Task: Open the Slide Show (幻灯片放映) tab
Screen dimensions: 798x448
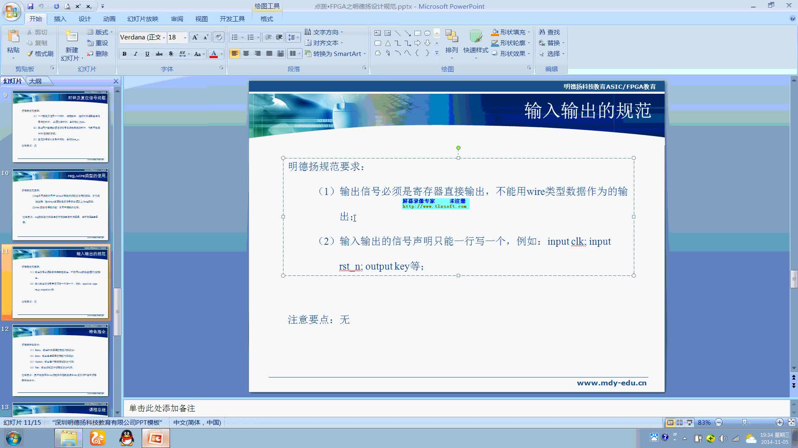Action: [143, 19]
